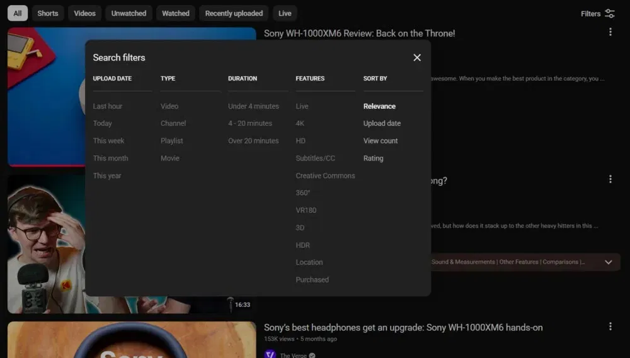The image size is (630, 358).
Task: Filter by Channel type
Action: point(173,123)
